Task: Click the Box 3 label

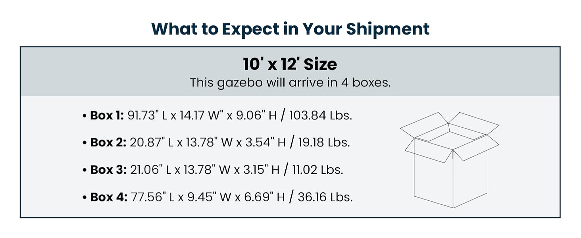Action: coord(108,169)
